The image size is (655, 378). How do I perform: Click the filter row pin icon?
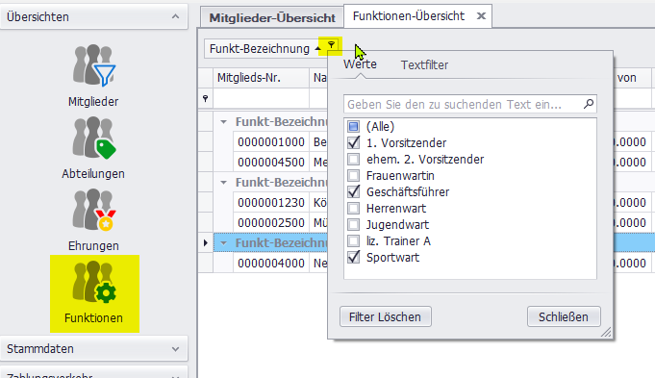pos(205,98)
